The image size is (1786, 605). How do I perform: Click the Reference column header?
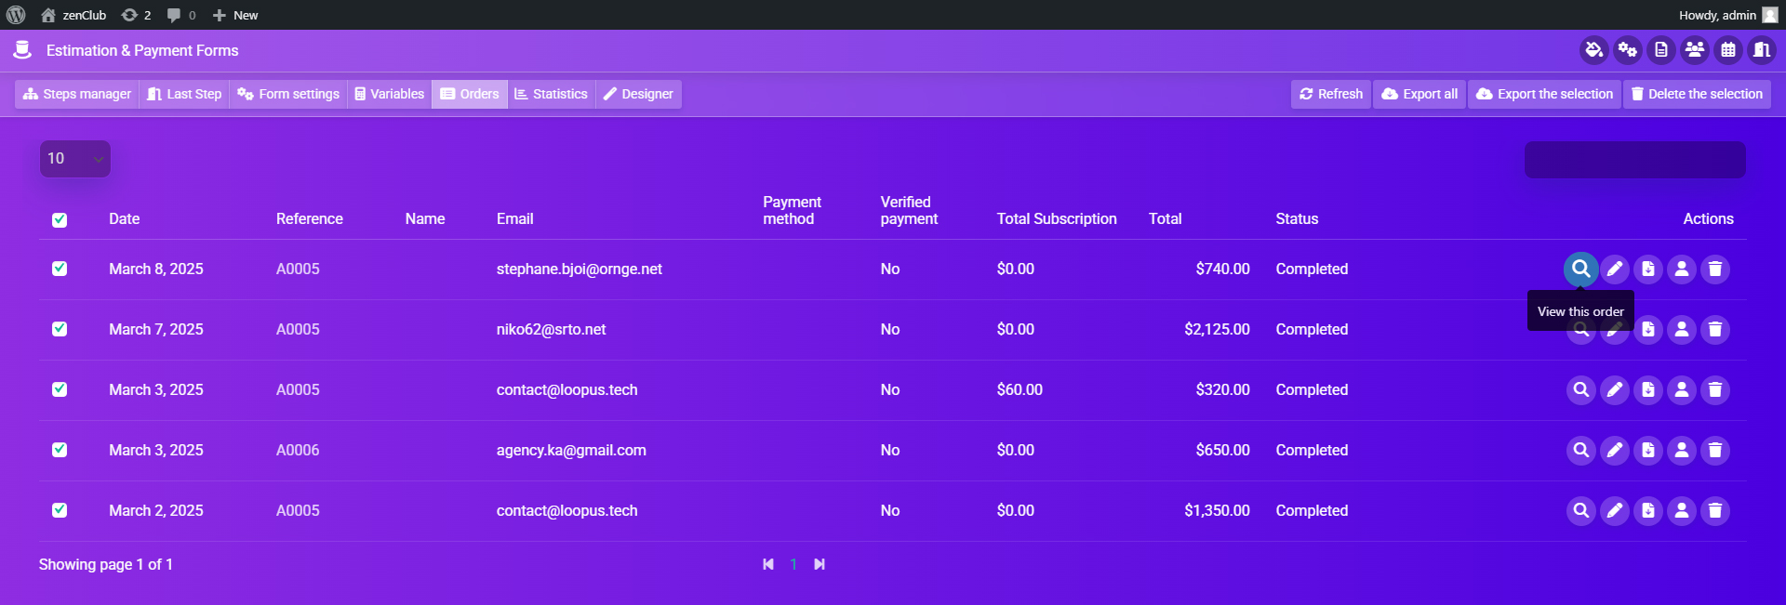click(x=309, y=219)
